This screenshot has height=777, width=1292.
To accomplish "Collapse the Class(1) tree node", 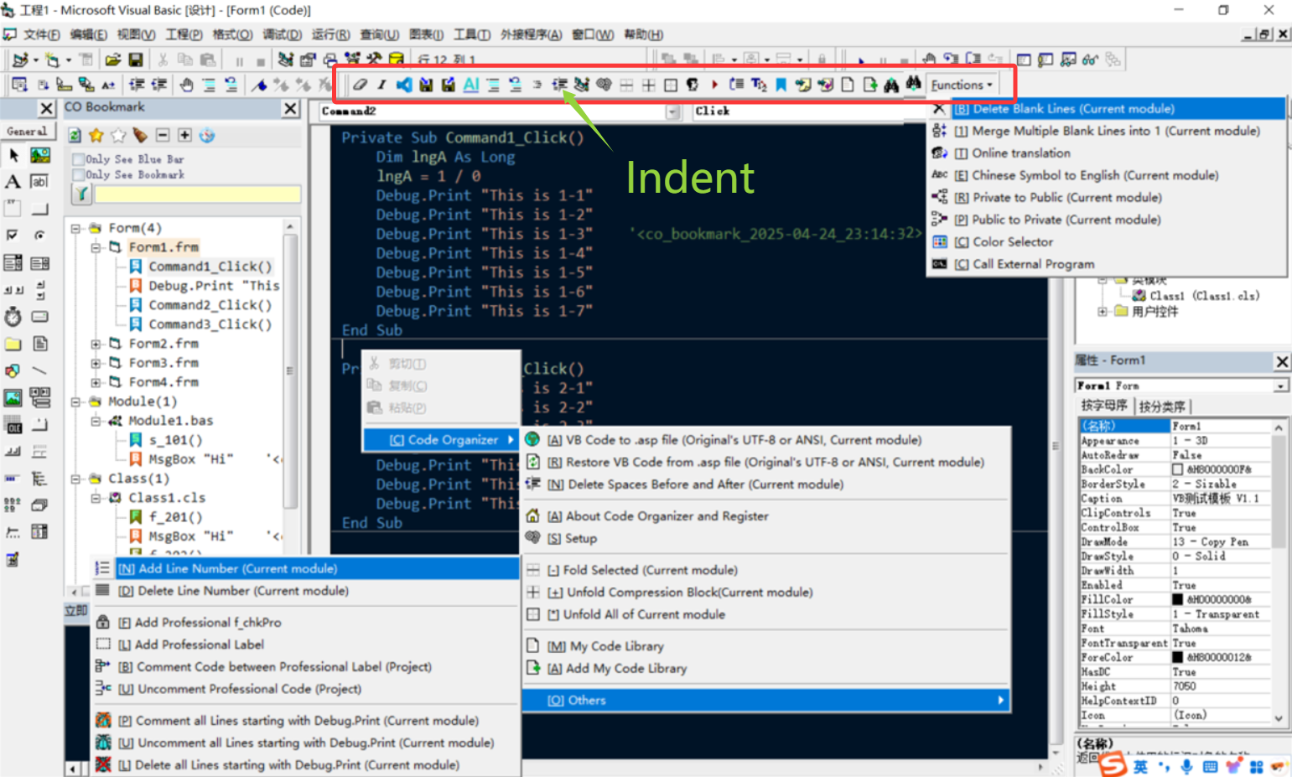I will (75, 479).
